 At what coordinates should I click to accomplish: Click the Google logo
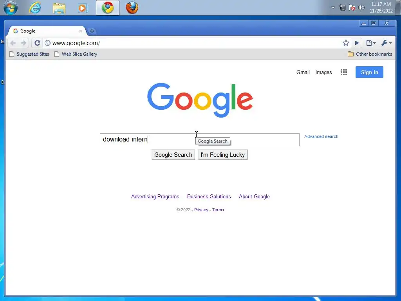200,100
